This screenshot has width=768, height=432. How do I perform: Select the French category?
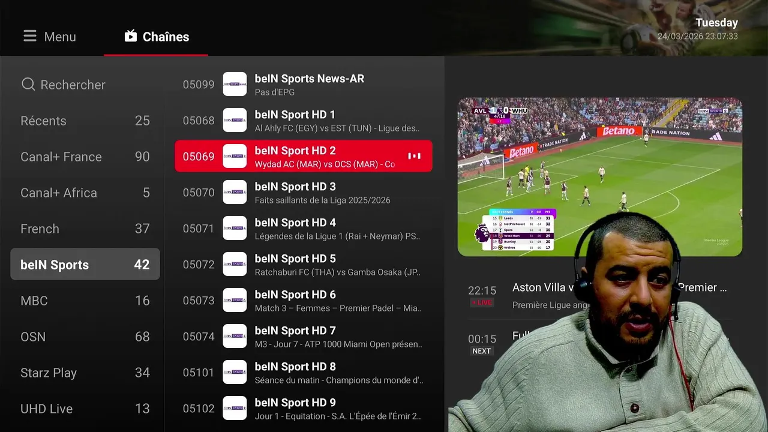pyautogui.click(x=85, y=229)
